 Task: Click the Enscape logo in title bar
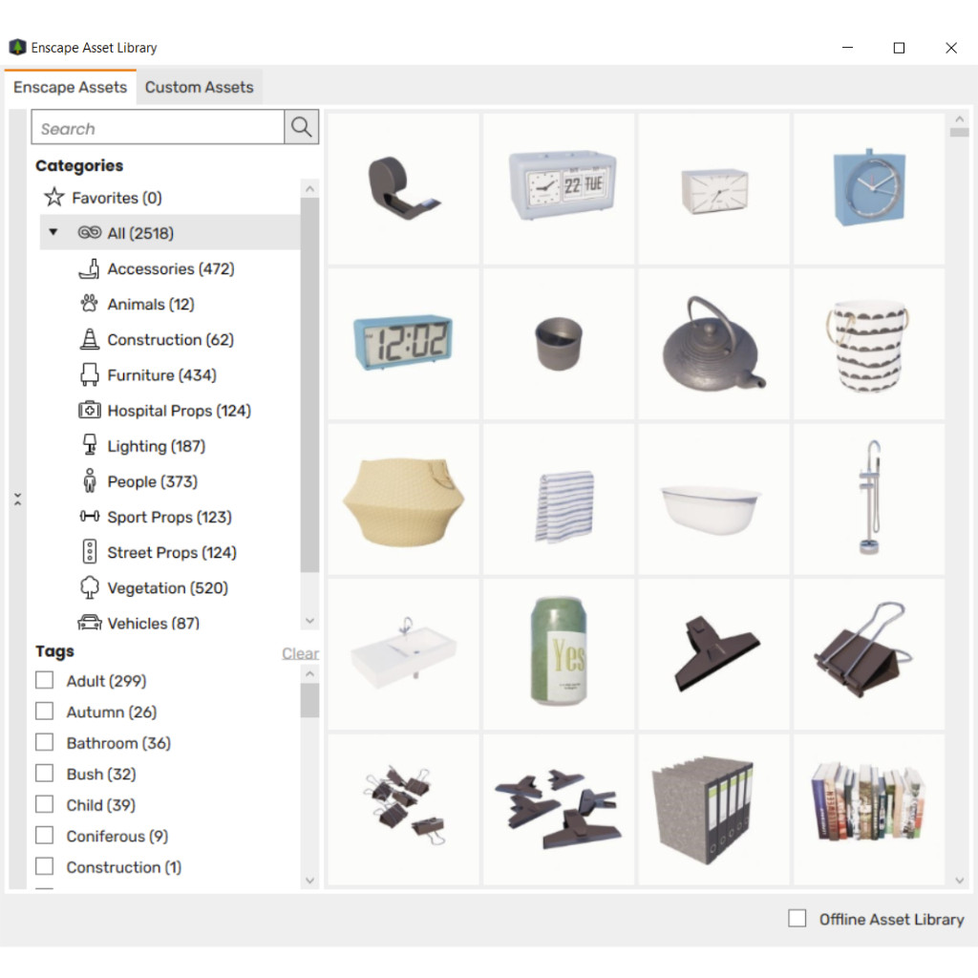[x=17, y=48]
